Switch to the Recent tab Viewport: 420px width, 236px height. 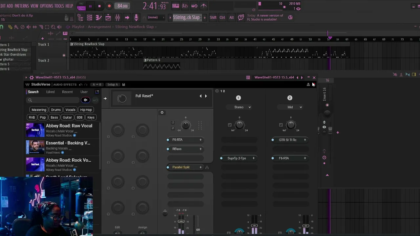tap(67, 92)
